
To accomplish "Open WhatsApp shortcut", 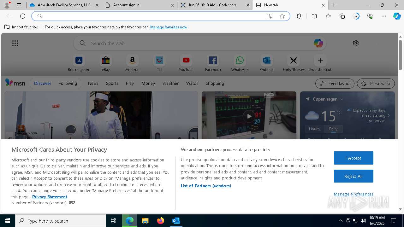I will (240, 63).
